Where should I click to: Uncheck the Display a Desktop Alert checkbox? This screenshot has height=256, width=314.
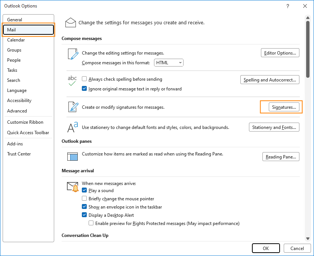pyautogui.click(x=84, y=215)
